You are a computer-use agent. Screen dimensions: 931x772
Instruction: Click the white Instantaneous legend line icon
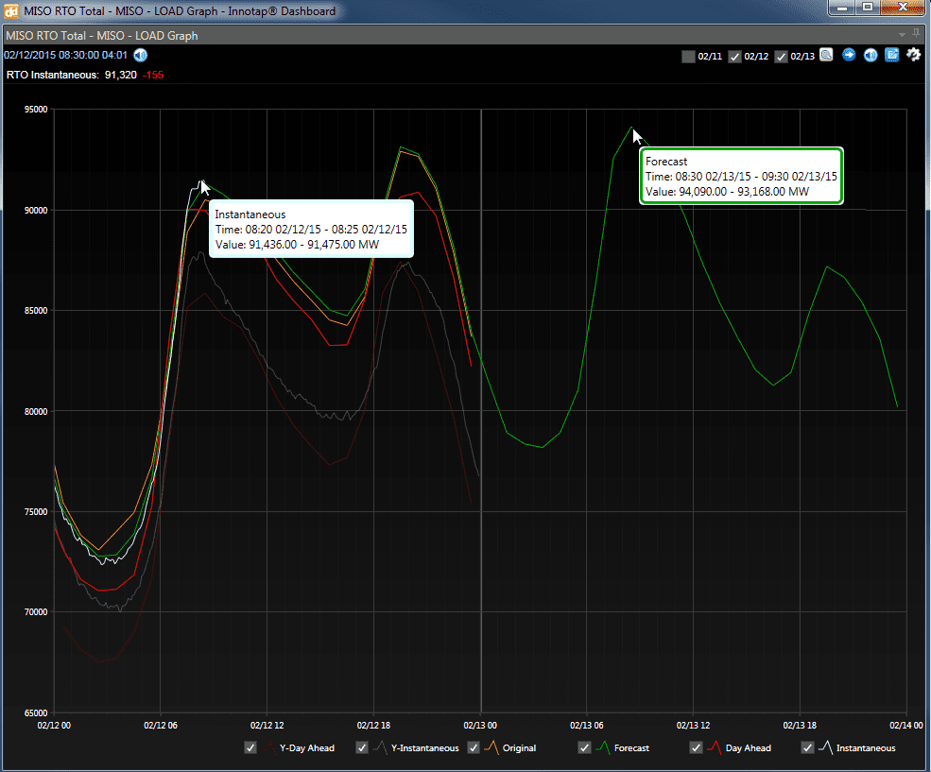point(825,747)
